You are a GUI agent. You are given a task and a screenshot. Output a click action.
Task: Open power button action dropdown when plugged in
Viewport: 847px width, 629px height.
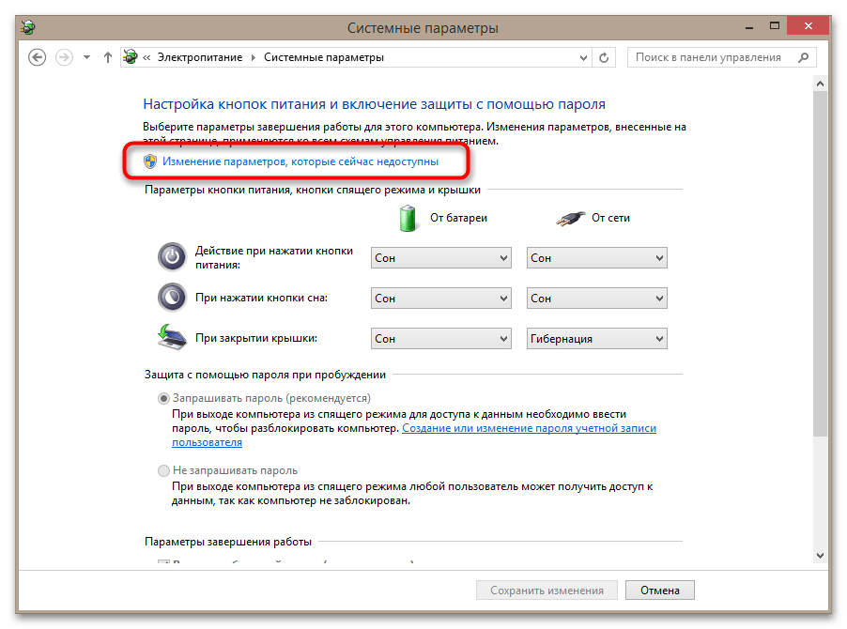pos(597,258)
